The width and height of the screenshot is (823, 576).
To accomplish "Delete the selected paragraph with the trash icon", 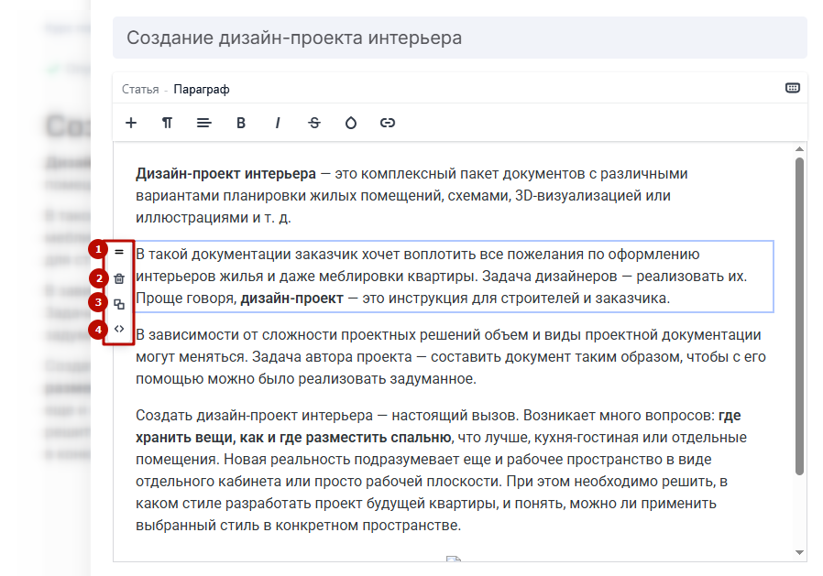I will point(119,278).
